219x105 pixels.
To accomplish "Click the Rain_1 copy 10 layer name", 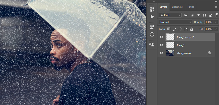I will click(186, 37).
